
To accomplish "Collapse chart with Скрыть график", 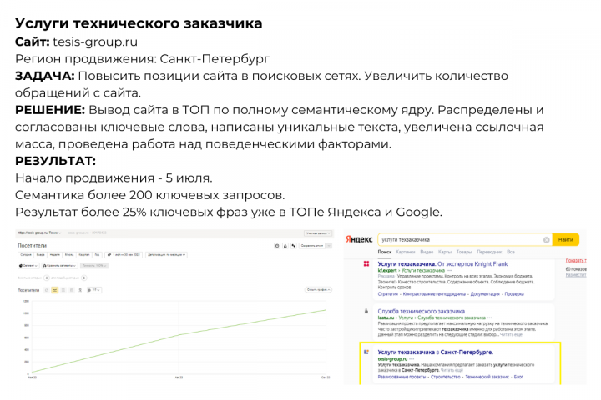I will [319, 290].
